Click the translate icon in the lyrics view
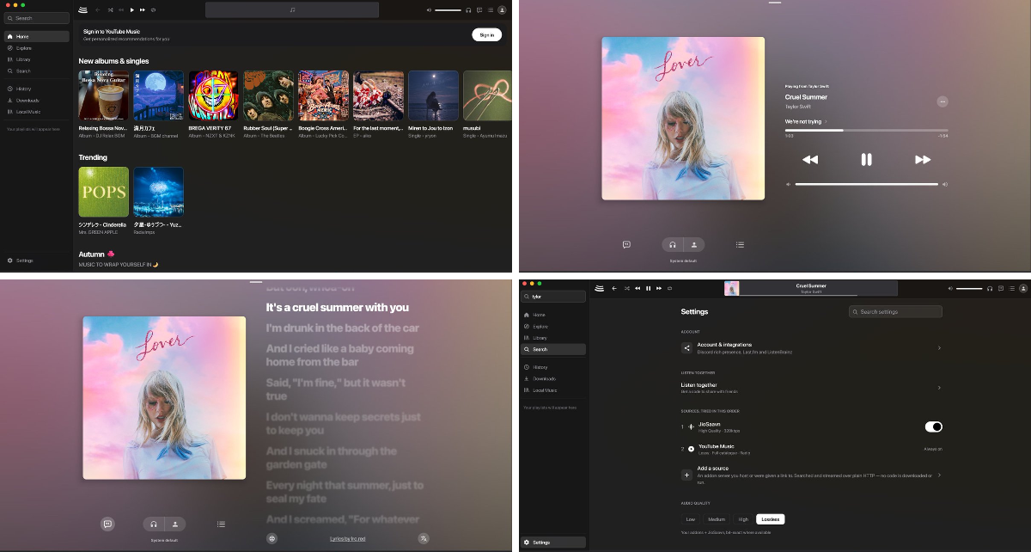1031x552 pixels. (424, 538)
